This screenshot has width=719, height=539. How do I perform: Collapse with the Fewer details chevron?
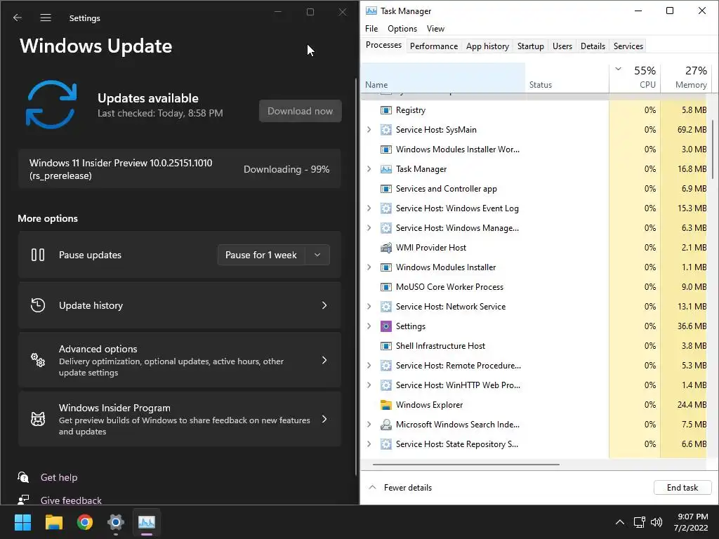coord(372,487)
